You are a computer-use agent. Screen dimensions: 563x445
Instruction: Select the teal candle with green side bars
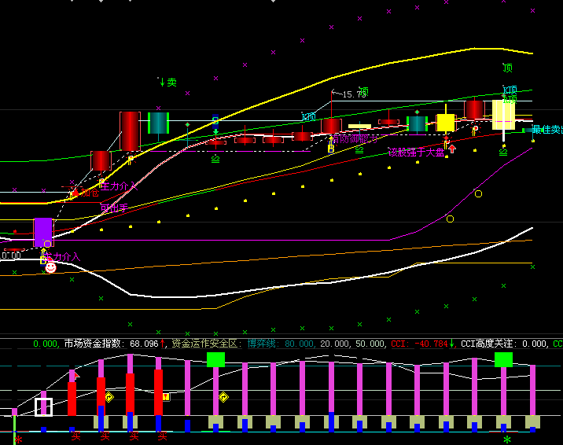[x=417, y=123]
